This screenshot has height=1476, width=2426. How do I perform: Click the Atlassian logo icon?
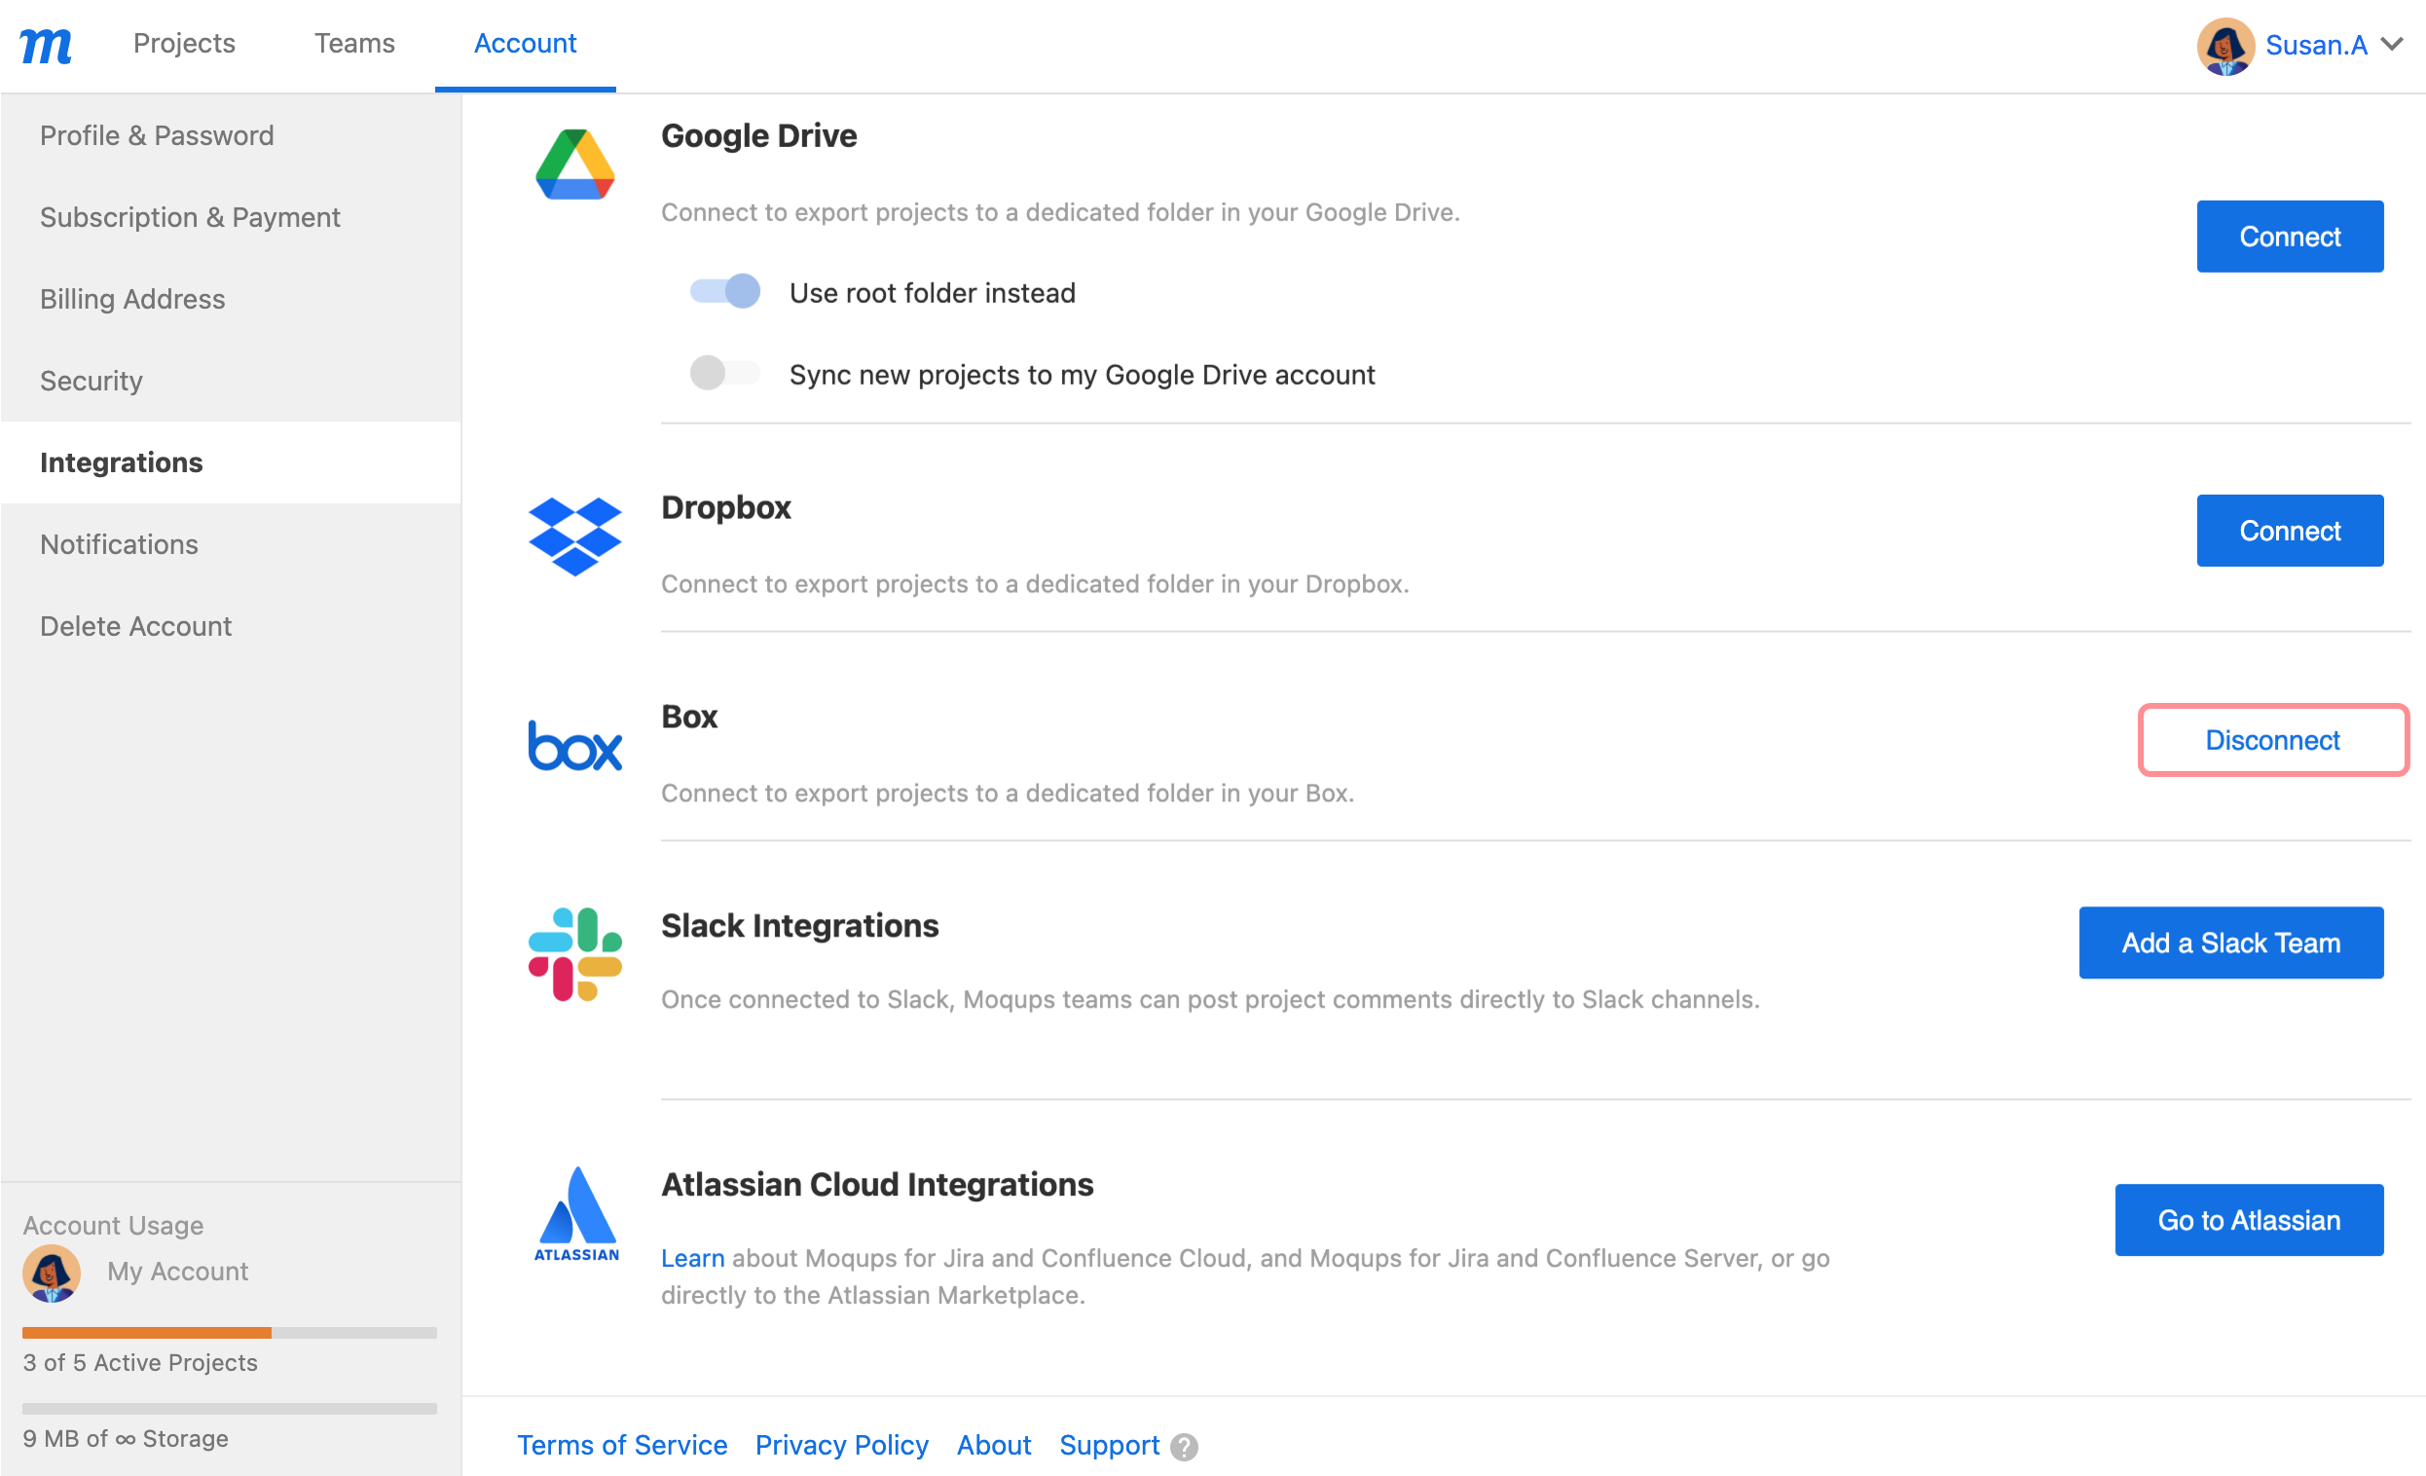[x=577, y=1213]
